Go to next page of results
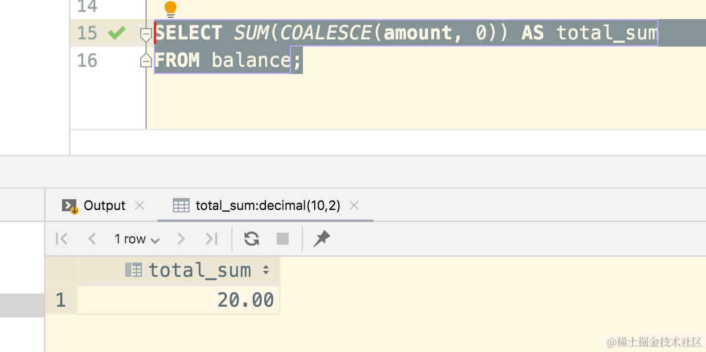The height and width of the screenshot is (352, 706). click(181, 238)
